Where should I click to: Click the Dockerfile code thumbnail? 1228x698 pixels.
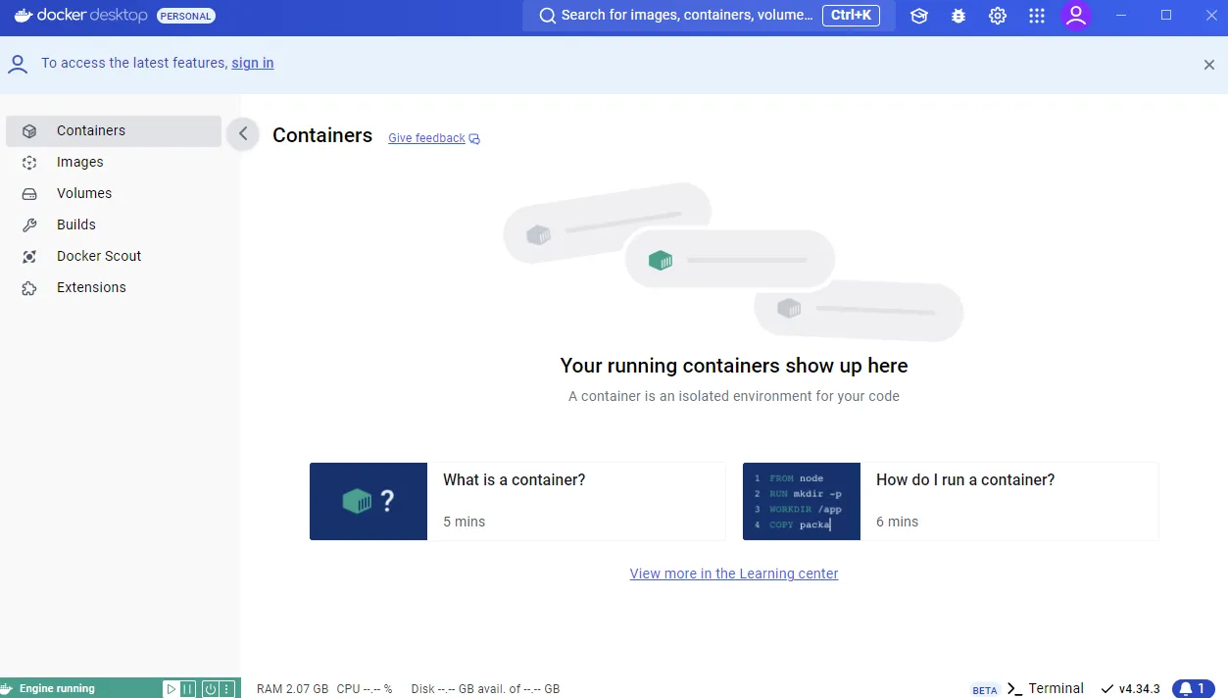pyautogui.click(x=802, y=501)
